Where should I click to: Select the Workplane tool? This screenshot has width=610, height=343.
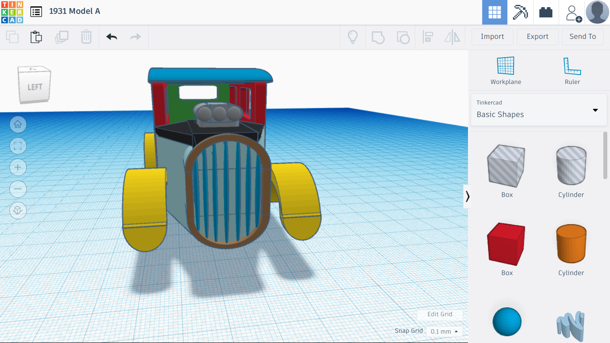coord(506,71)
